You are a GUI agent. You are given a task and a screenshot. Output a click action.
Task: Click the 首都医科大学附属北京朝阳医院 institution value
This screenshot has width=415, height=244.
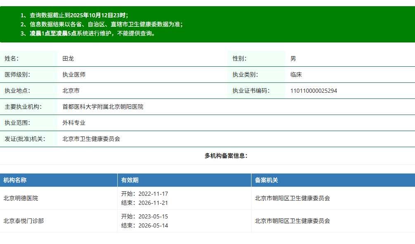coord(103,107)
